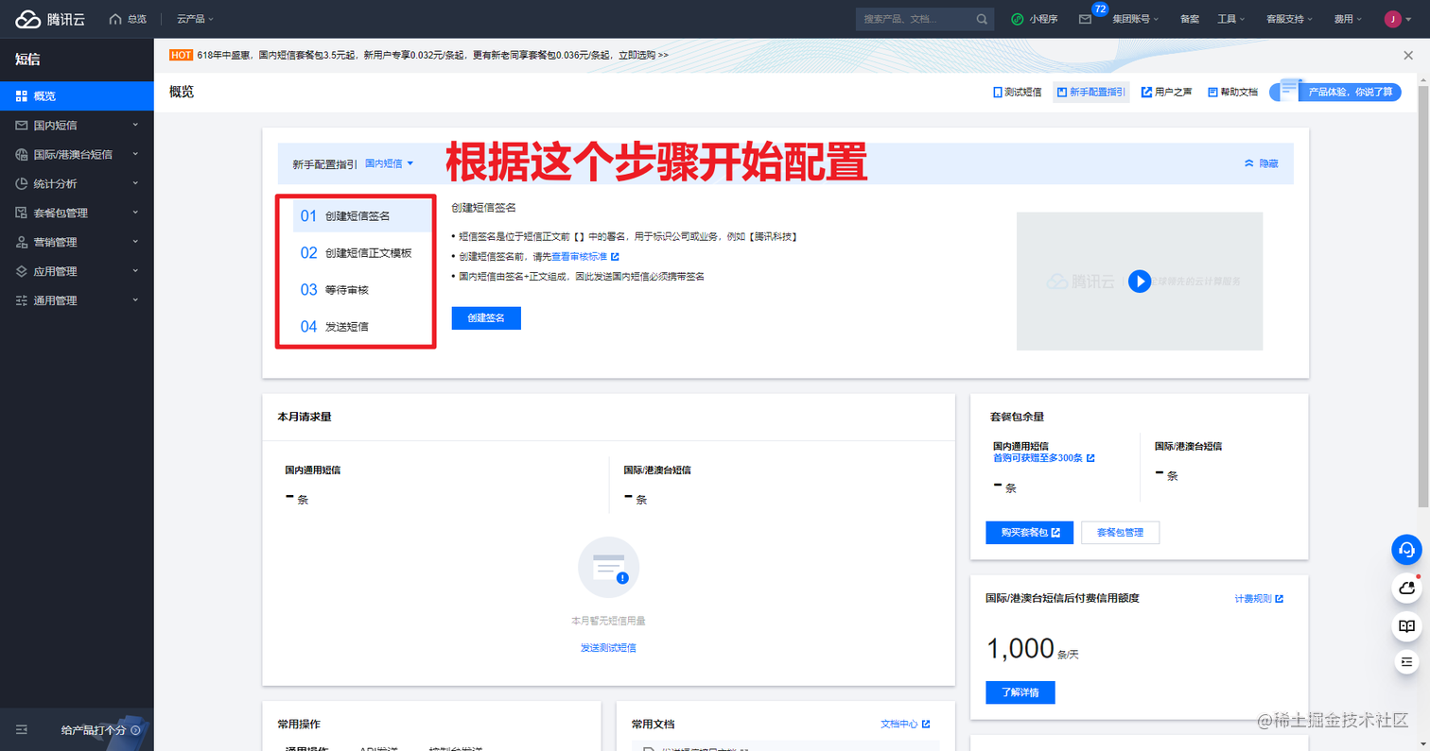Click the 发送测试短信 link
The width and height of the screenshot is (1430, 751).
tap(608, 646)
